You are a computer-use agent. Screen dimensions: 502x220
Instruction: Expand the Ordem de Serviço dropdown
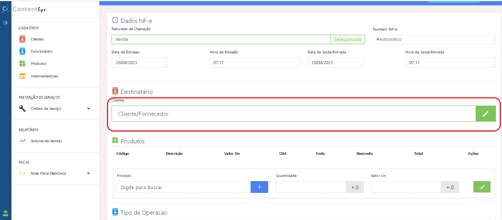click(x=88, y=109)
